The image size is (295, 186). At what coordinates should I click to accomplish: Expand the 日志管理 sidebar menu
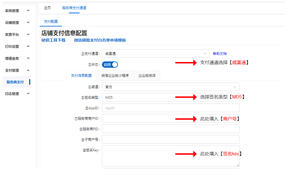click(17, 94)
